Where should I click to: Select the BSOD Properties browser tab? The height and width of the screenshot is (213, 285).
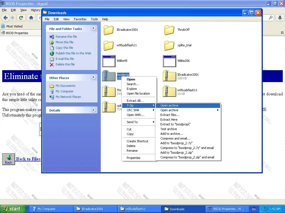pyautogui.click(x=21, y=33)
